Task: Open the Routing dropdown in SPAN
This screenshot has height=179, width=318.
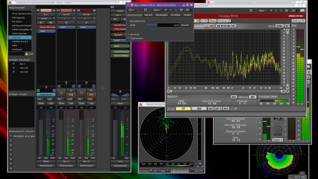Action: coord(224,21)
